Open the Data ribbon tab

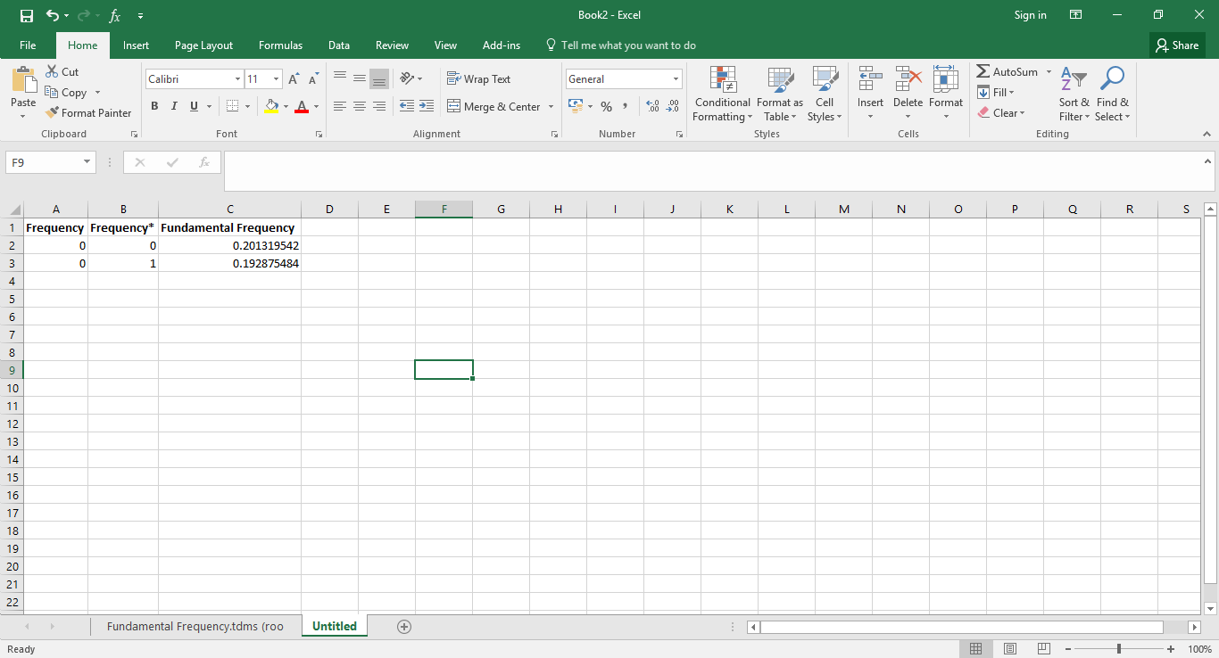click(x=338, y=45)
